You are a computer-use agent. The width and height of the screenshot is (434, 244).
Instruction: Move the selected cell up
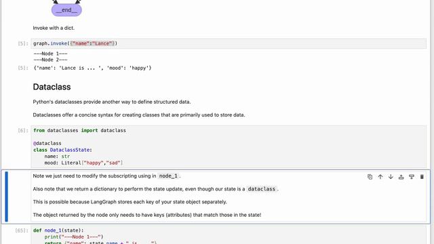tap(380, 177)
